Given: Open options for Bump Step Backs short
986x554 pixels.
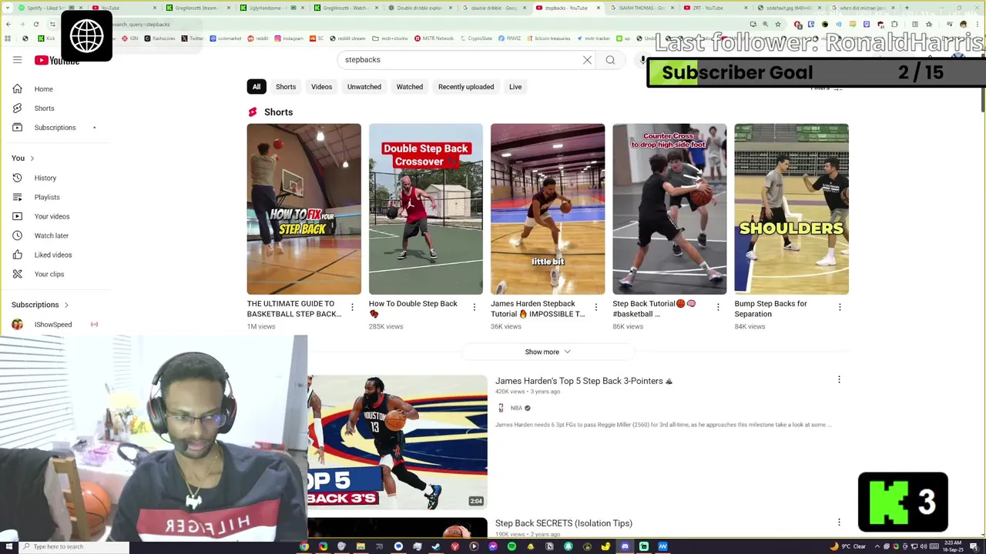Looking at the screenshot, I should [840, 308].
